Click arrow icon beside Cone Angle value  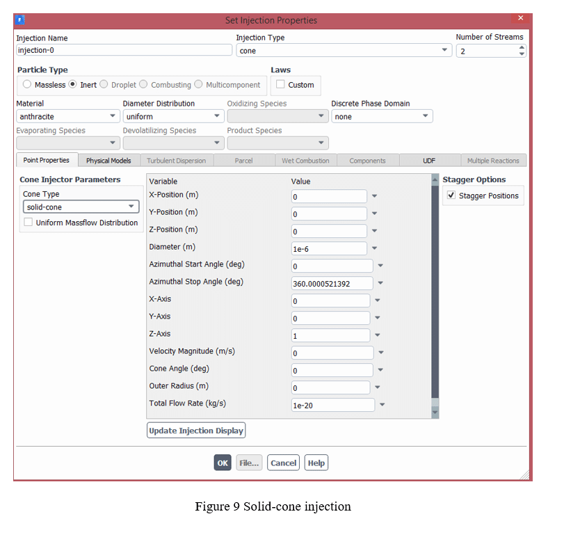click(380, 371)
